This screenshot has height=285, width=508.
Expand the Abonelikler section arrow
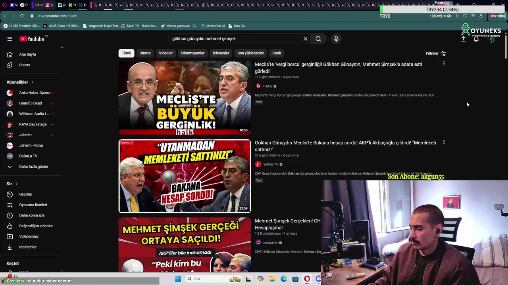click(x=32, y=82)
